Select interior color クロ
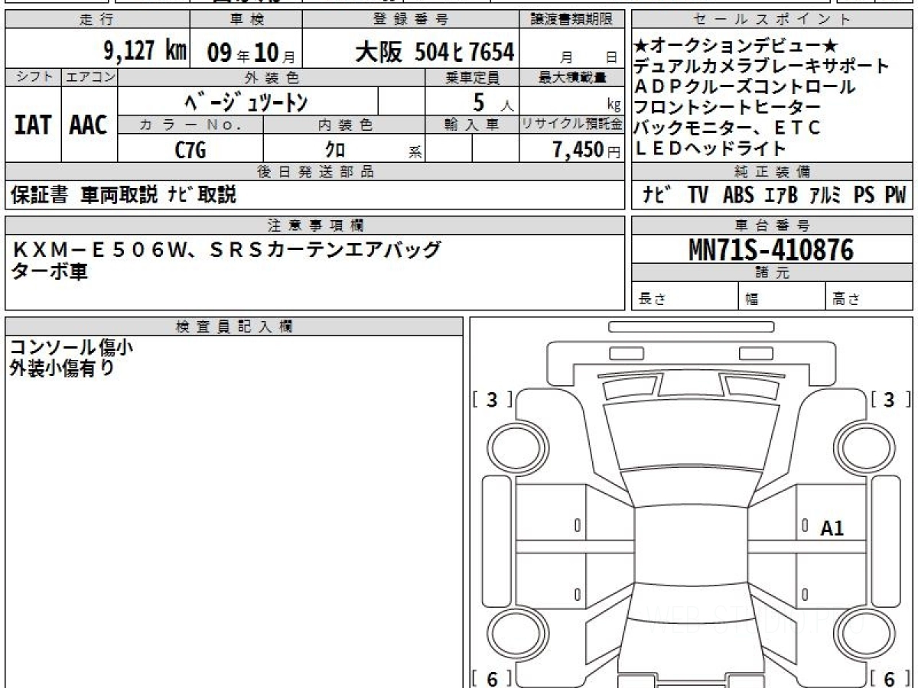Viewport: 918px width, 688px height. pos(335,150)
